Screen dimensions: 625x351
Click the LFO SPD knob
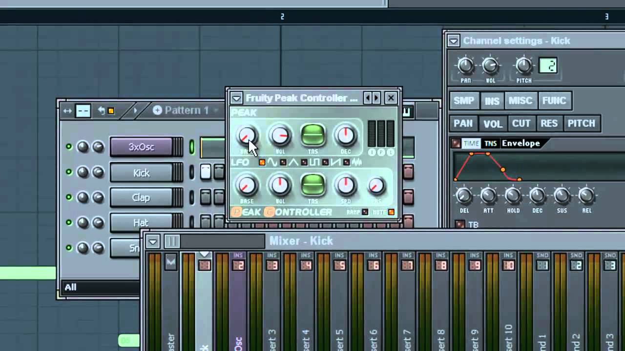(346, 185)
